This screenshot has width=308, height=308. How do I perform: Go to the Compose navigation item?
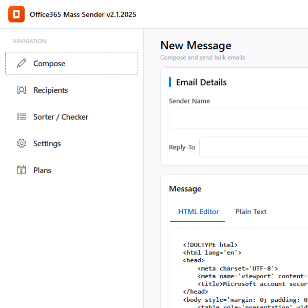[49, 64]
